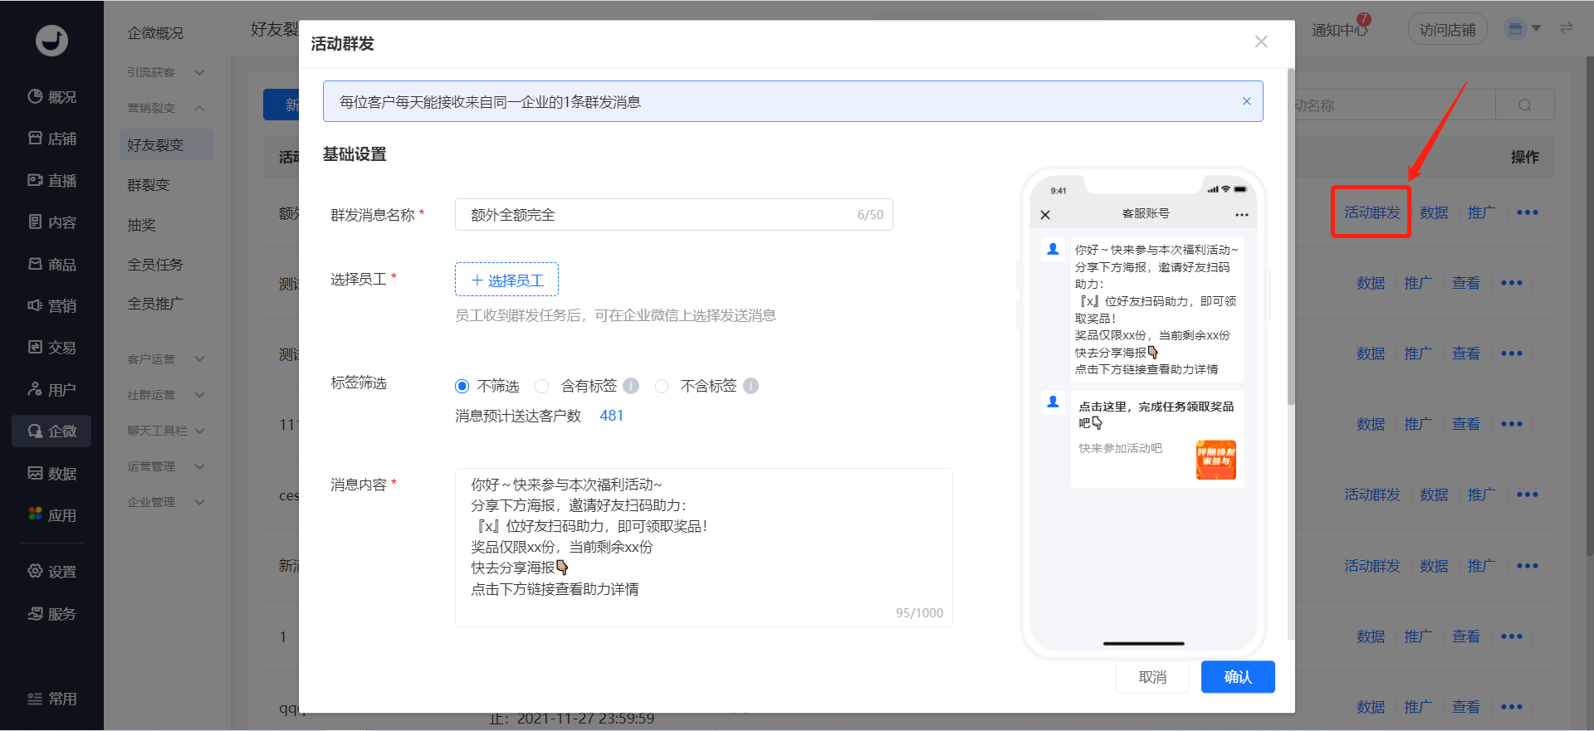Image resolution: width=1594 pixels, height=731 pixels.
Task: Open 抽奖 menu item
Action: (x=142, y=225)
